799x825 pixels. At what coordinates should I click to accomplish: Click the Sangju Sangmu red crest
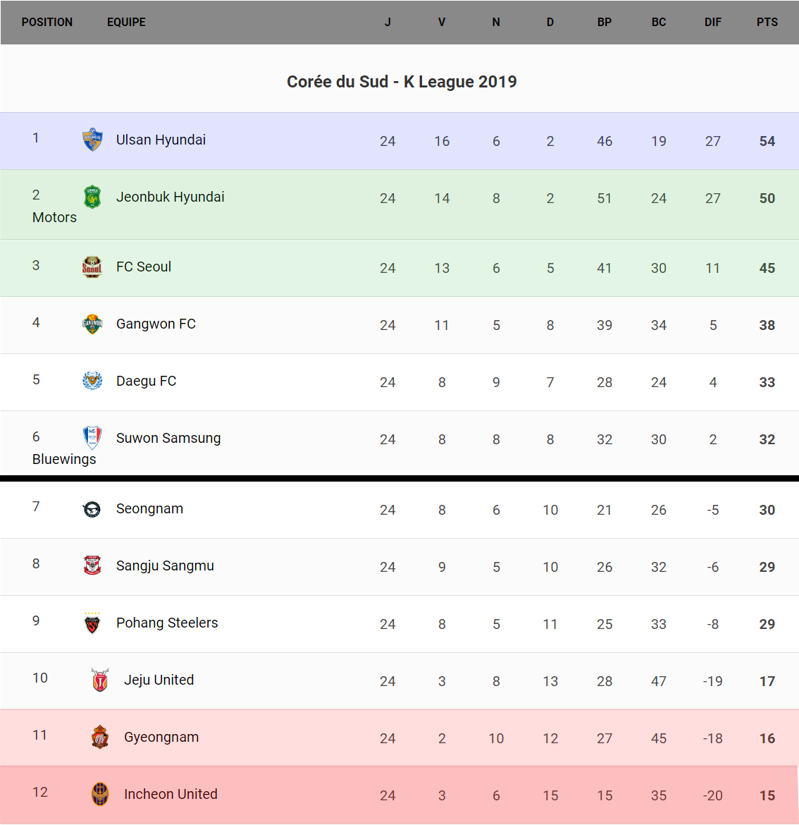coord(92,566)
